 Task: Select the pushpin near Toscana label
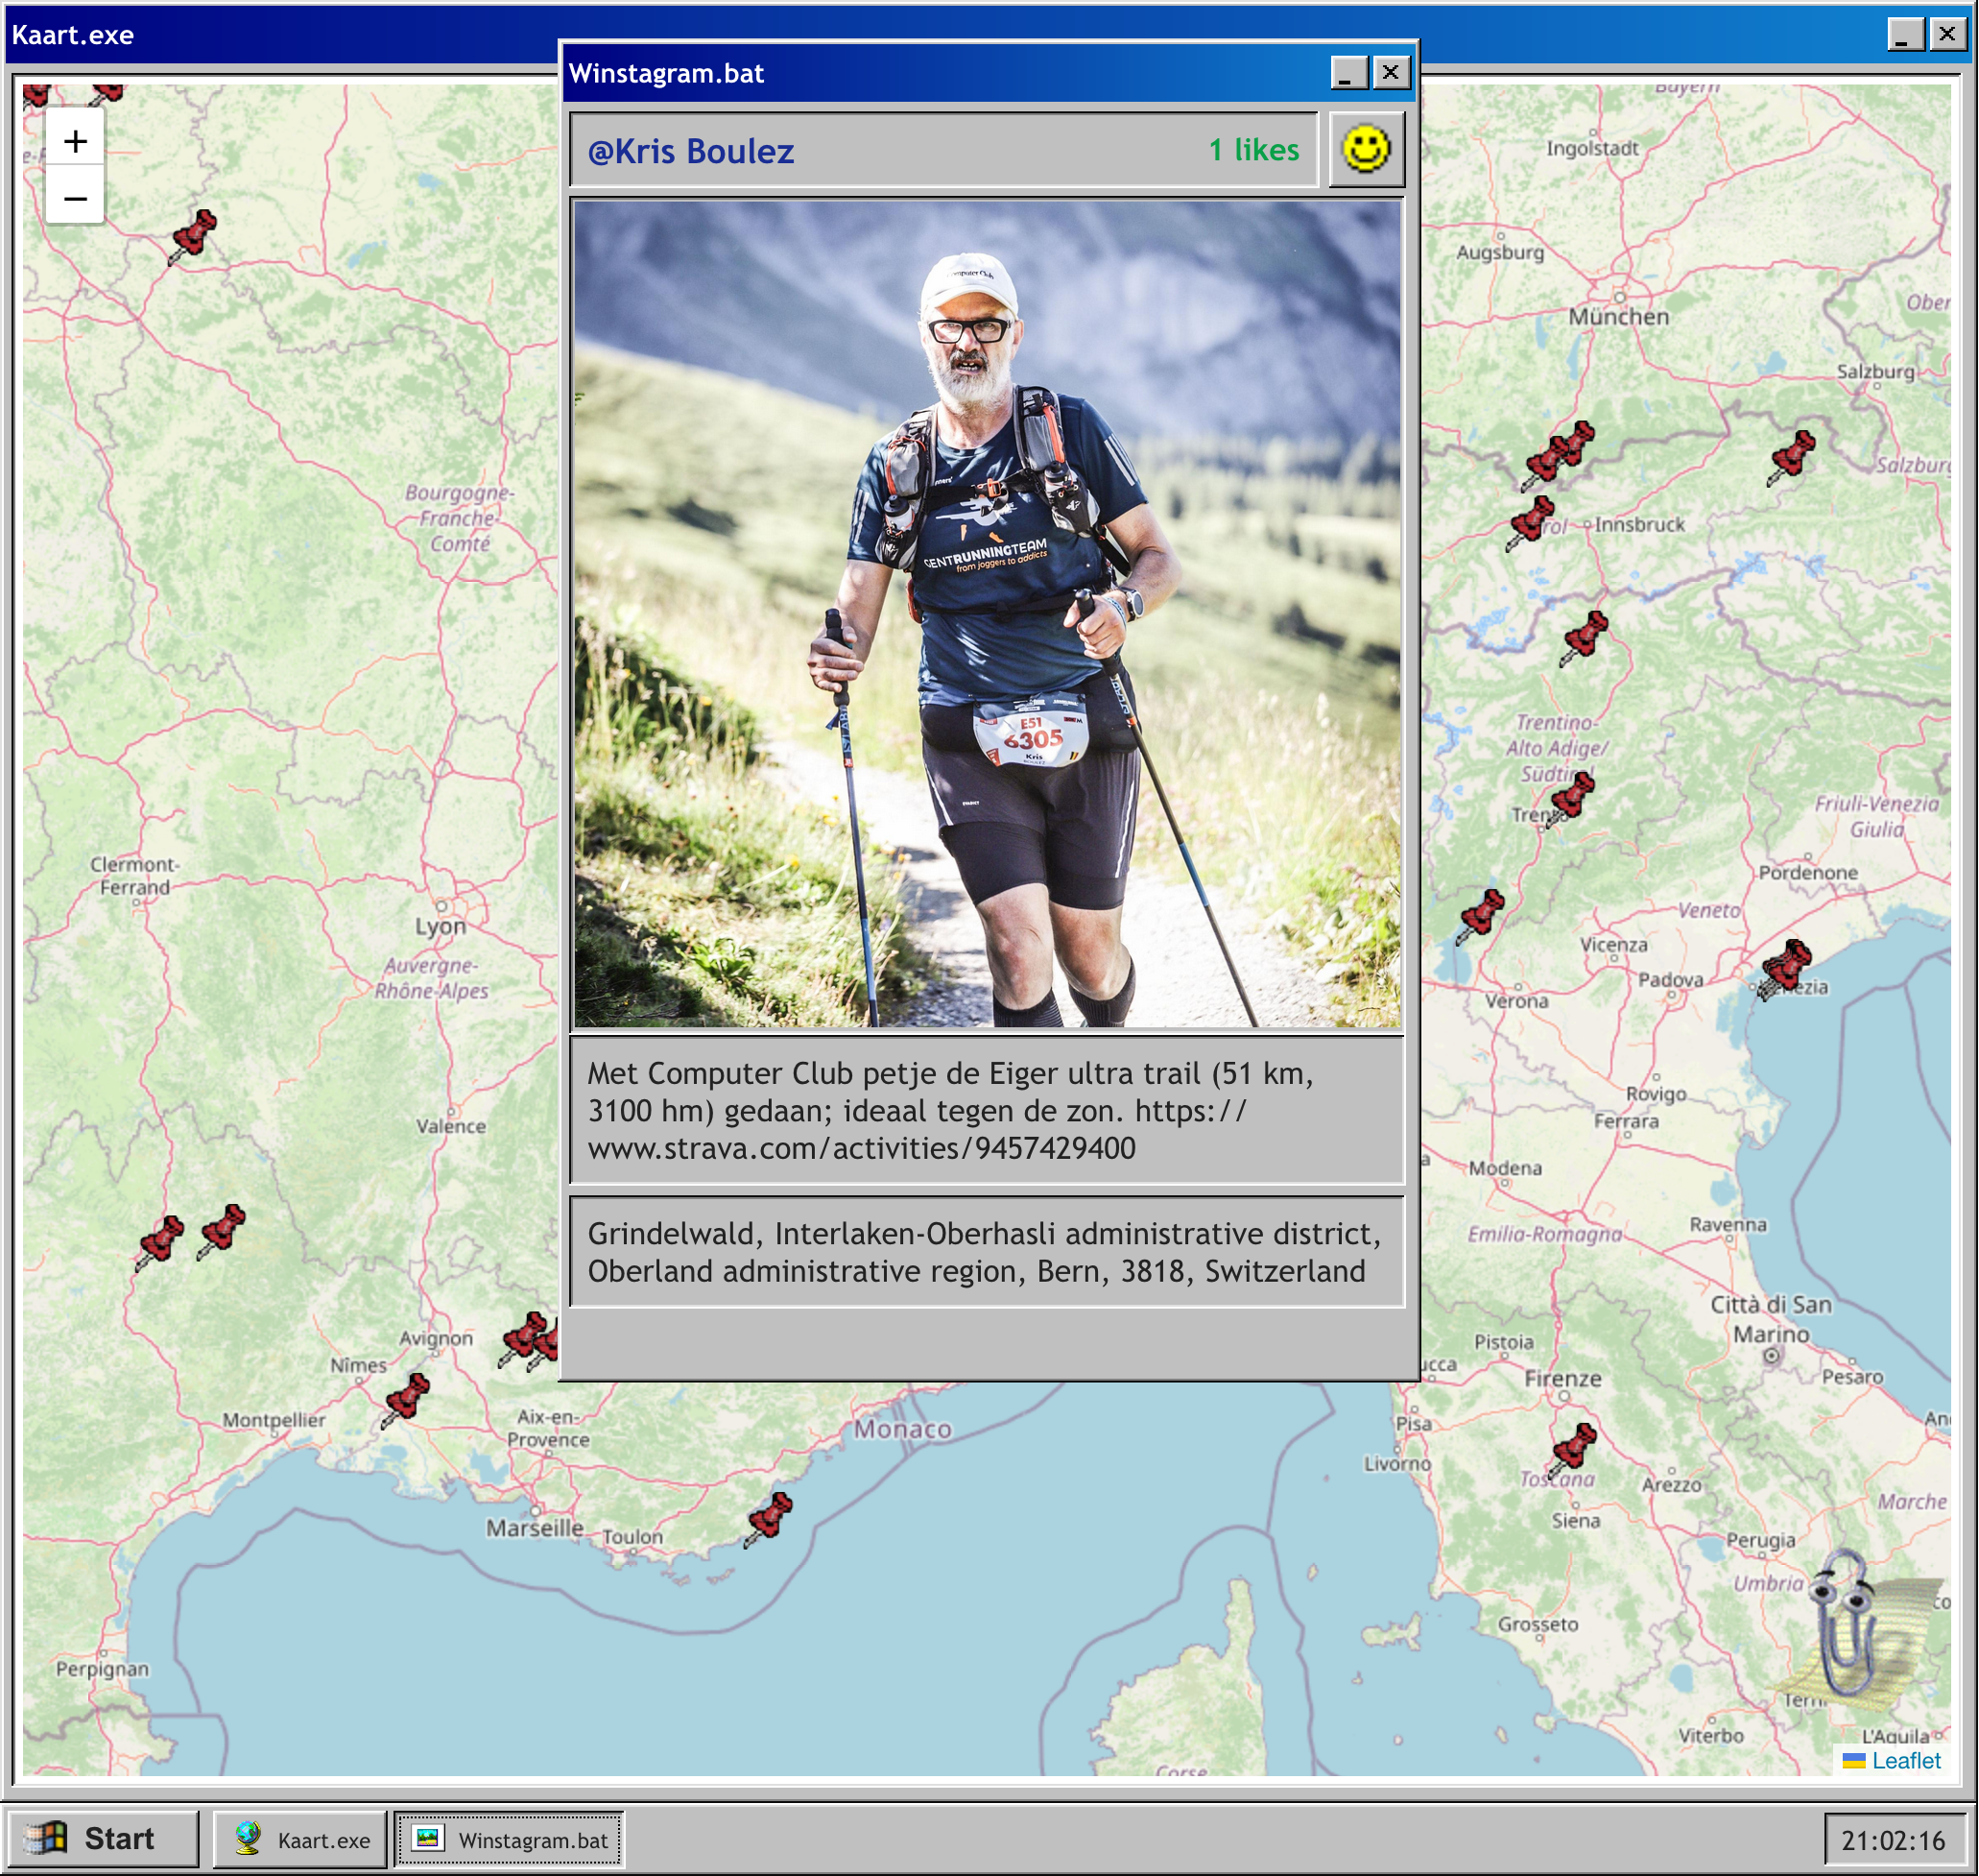[1573, 1449]
